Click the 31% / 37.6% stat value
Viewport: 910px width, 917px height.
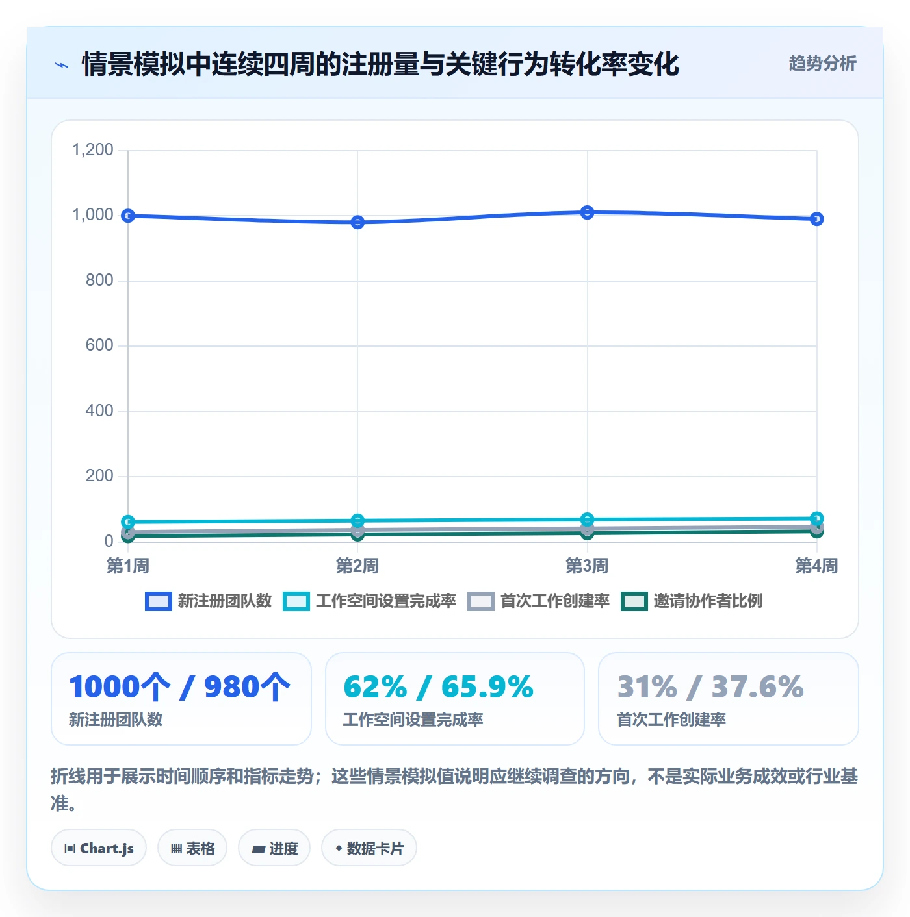click(710, 687)
